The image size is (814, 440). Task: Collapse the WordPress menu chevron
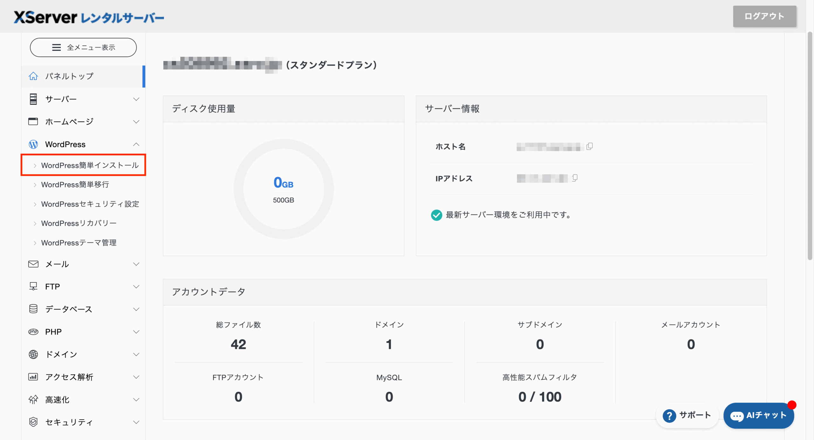pos(136,145)
